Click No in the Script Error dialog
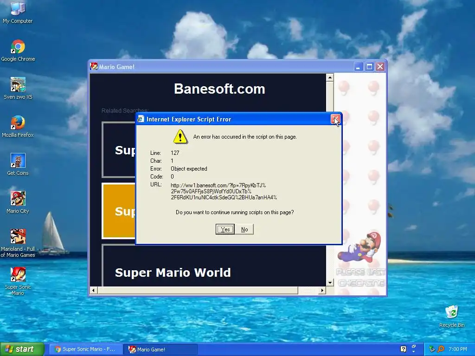The image size is (475, 356). (x=244, y=229)
